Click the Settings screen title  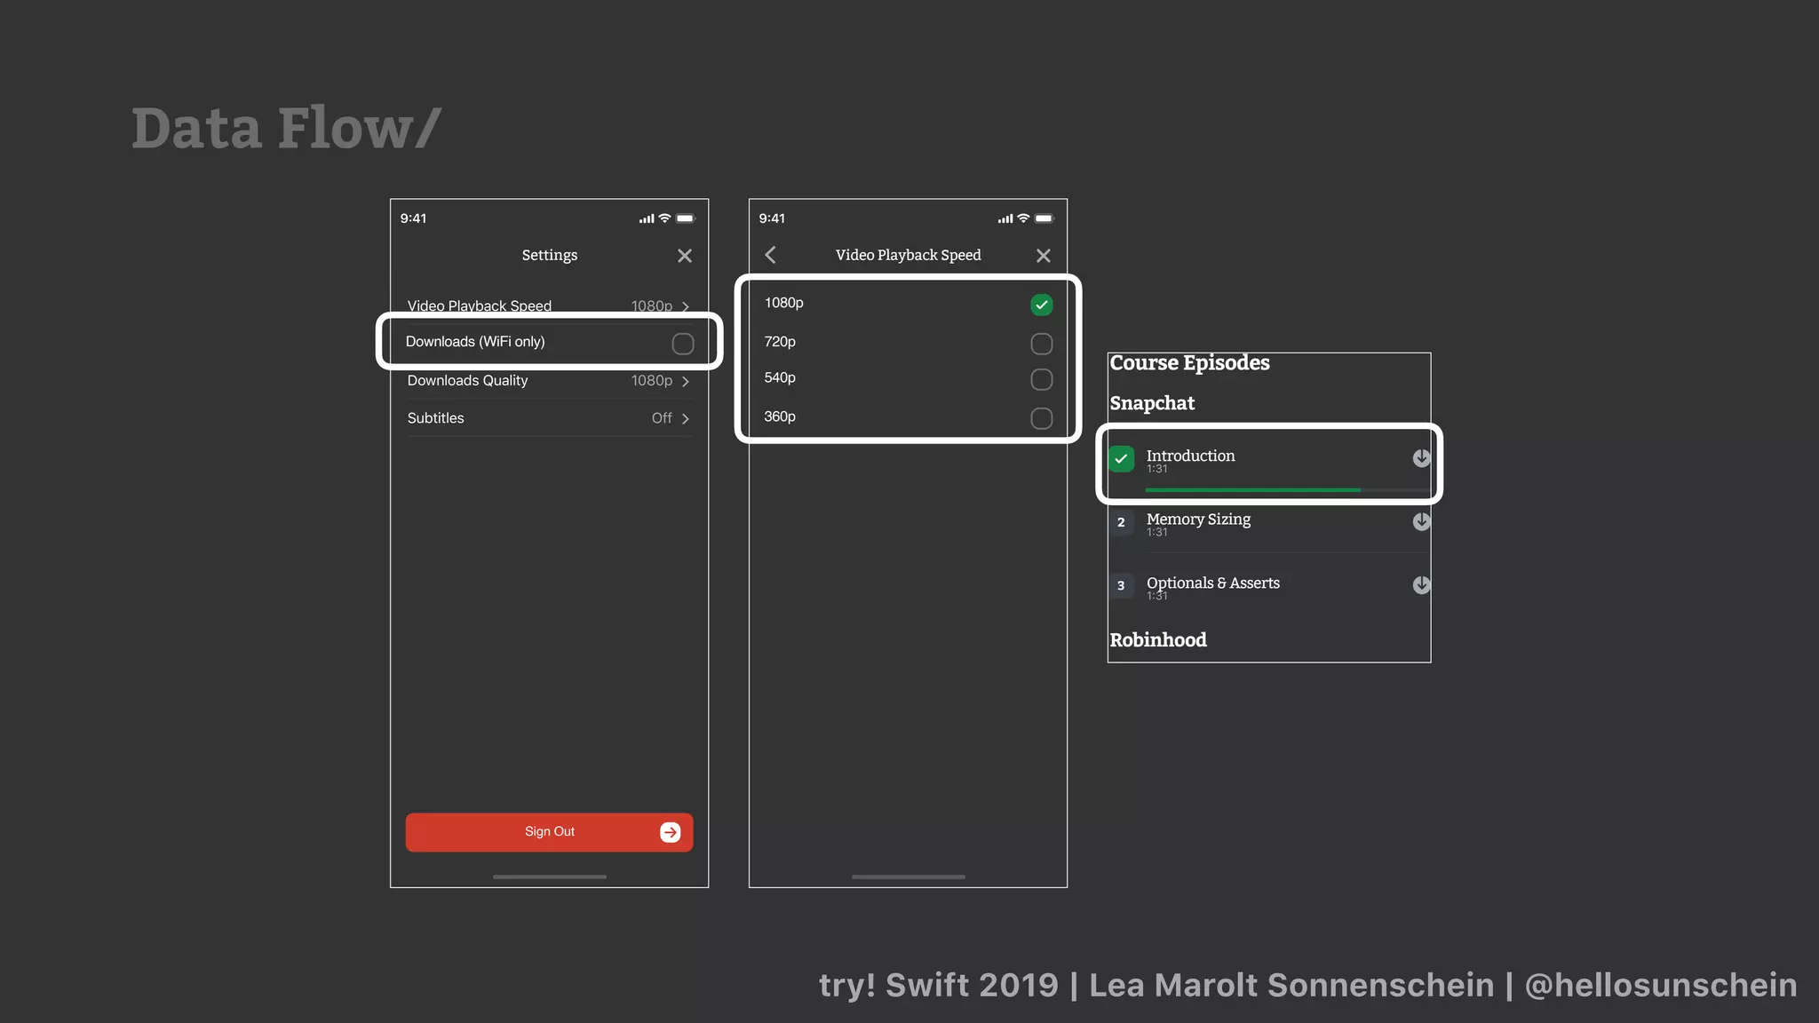point(549,256)
